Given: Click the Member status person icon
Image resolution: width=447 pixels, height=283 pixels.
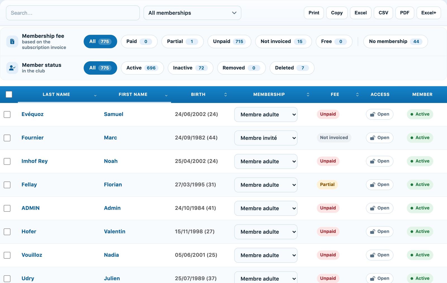Looking at the screenshot, I should (x=12, y=68).
